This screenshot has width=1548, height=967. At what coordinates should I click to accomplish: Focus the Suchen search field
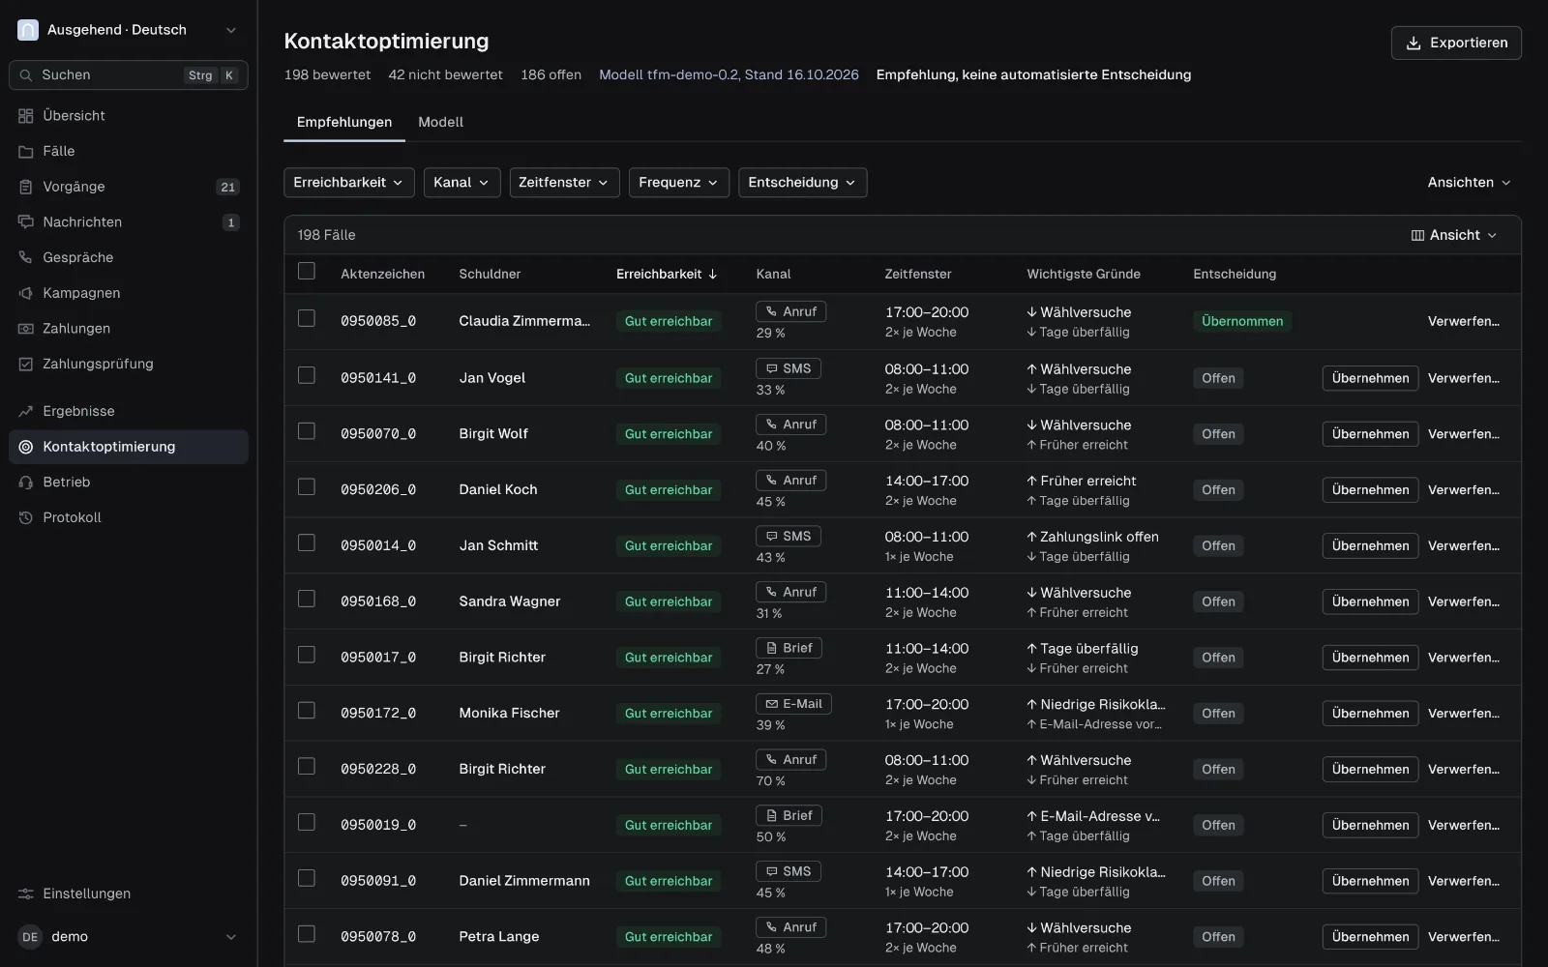(128, 75)
